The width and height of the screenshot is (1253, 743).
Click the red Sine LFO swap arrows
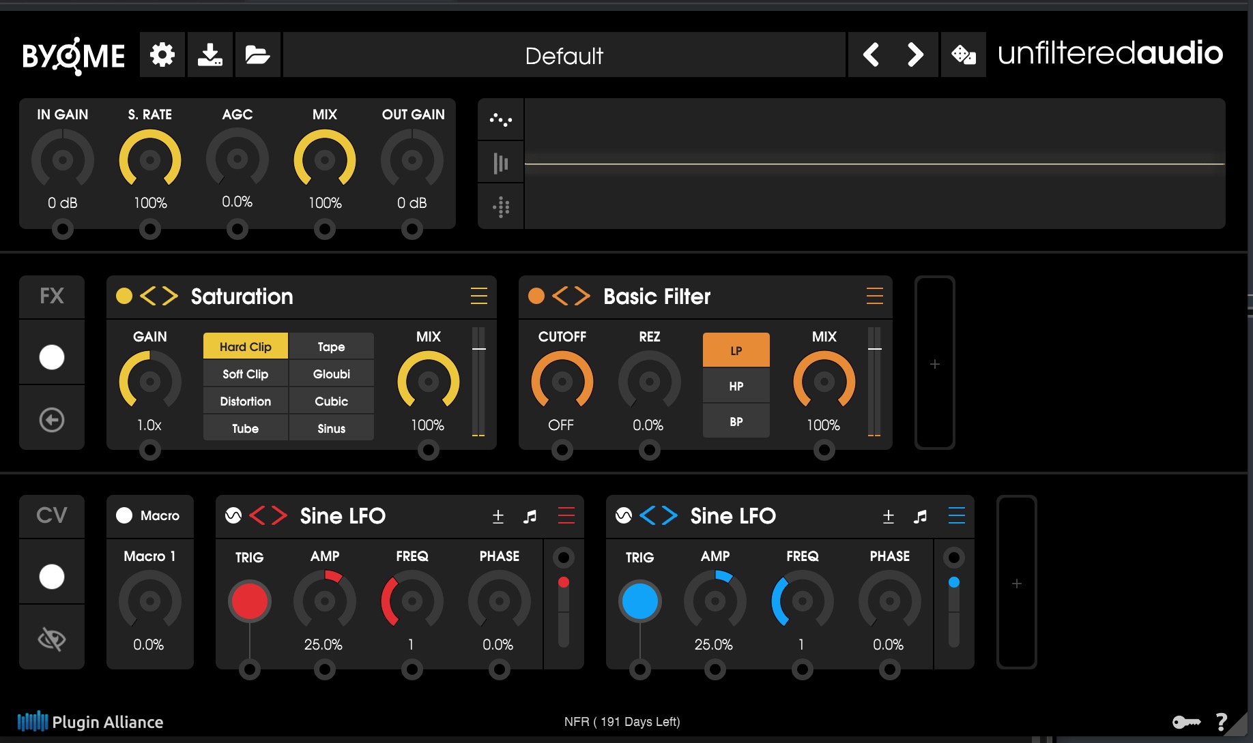pyautogui.click(x=268, y=515)
